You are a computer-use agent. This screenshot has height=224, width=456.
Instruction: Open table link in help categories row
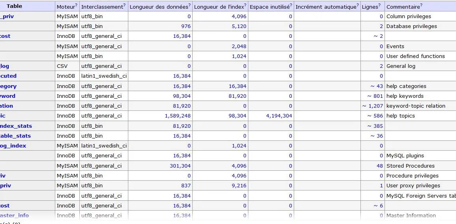(8, 86)
